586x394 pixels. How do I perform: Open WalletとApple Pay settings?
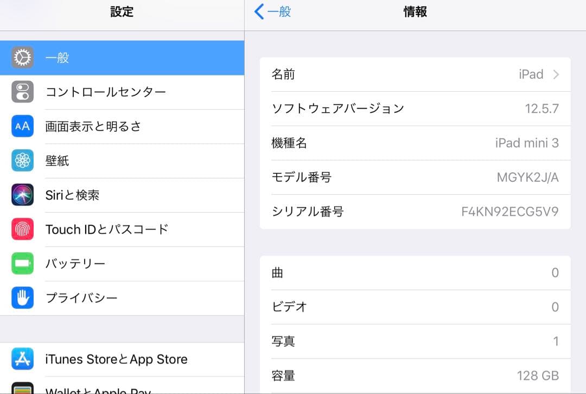(122, 385)
